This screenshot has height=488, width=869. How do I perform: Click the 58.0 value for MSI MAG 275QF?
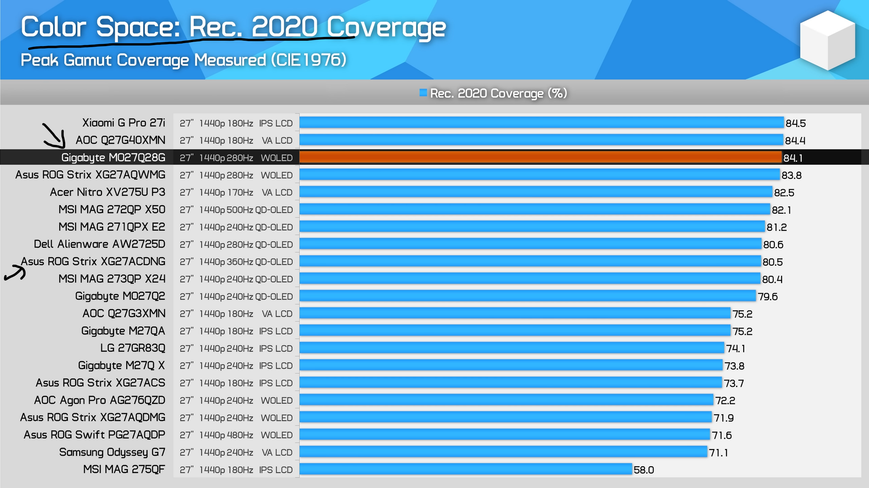[644, 470]
